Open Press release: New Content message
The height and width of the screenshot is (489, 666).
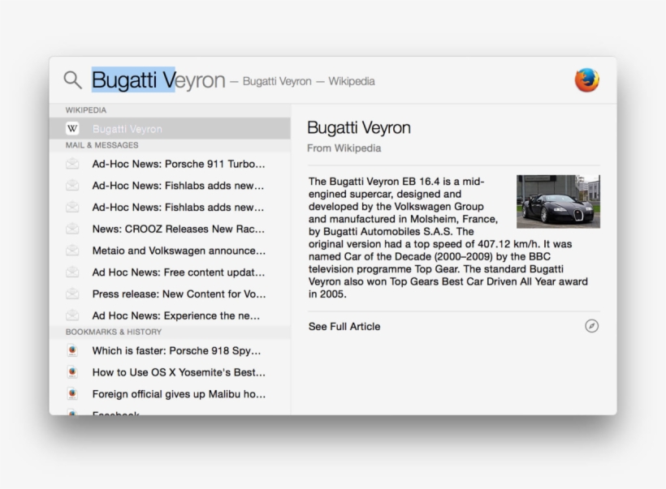coord(179,294)
